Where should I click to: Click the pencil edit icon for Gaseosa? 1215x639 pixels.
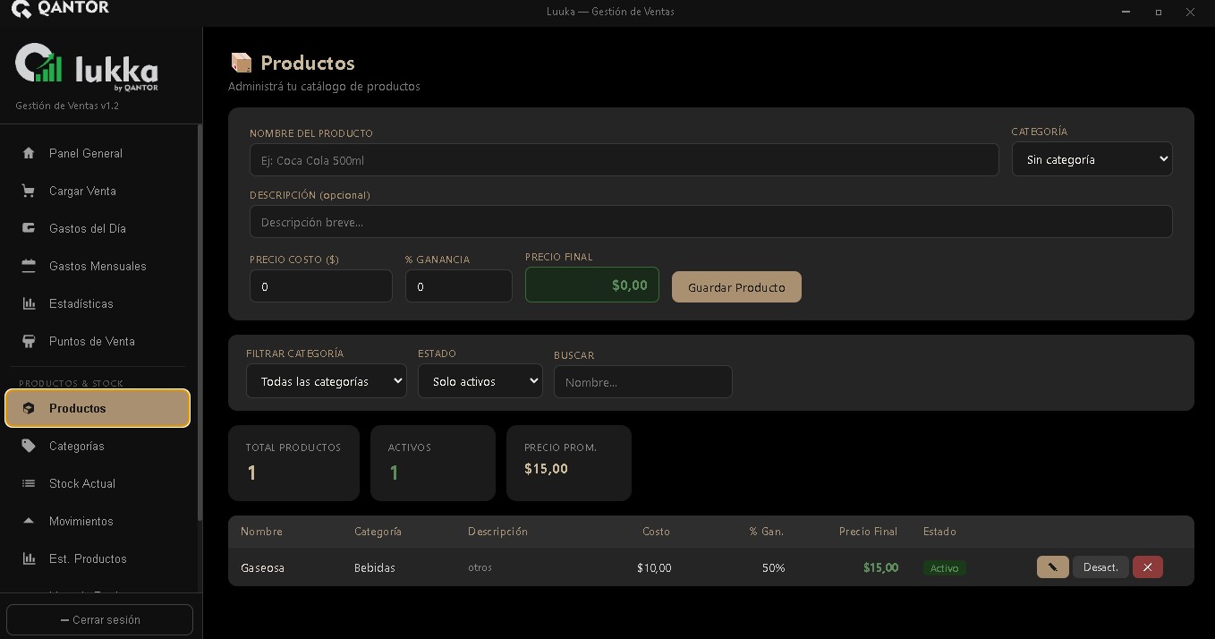click(x=1052, y=567)
